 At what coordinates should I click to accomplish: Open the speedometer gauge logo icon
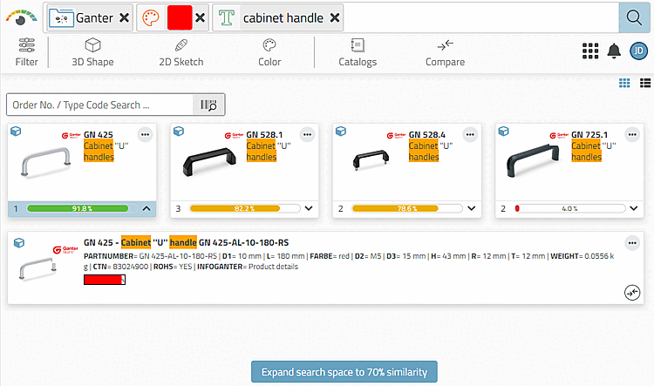[x=21, y=17]
